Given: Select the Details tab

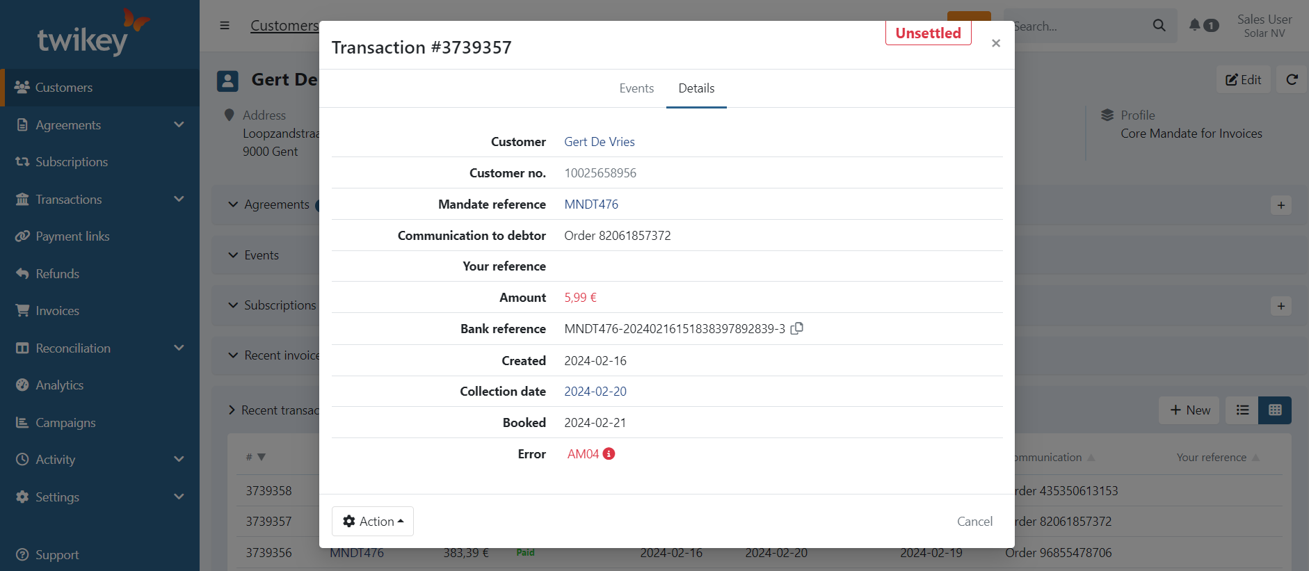Looking at the screenshot, I should coord(696,88).
